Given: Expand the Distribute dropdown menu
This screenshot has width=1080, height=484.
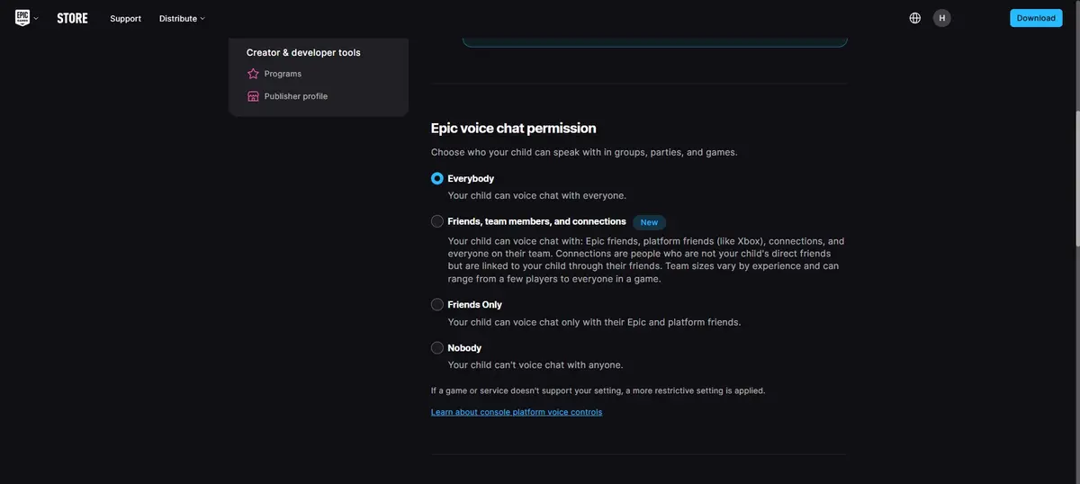Looking at the screenshot, I should (x=182, y=18).
